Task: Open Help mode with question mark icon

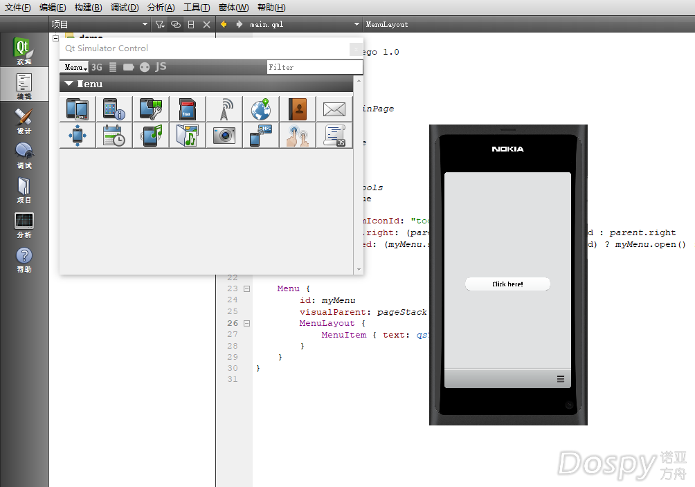Action: click(x=24, y=259)
